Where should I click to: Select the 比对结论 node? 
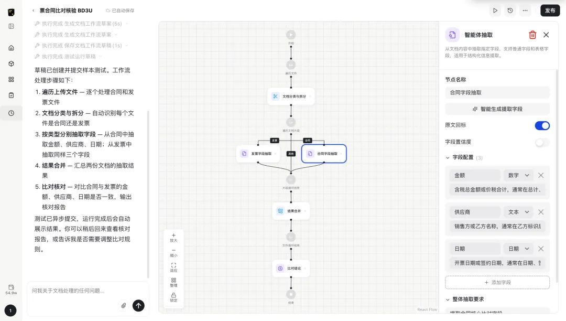291,268
